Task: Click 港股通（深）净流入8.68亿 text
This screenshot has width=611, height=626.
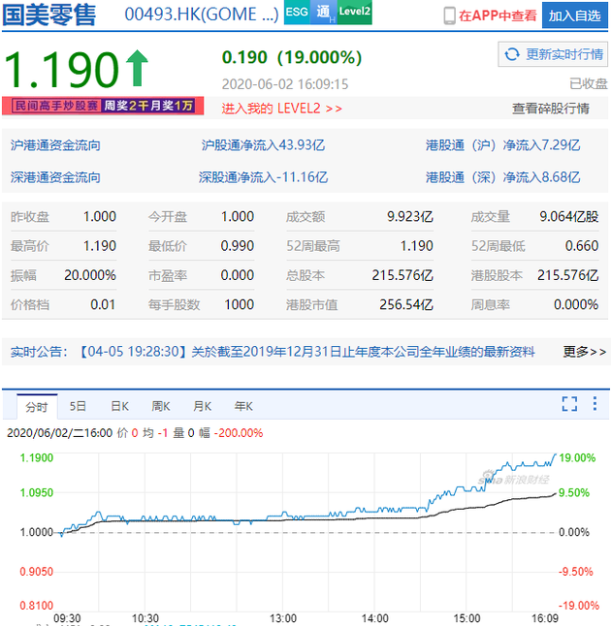Action: (502, 177)
